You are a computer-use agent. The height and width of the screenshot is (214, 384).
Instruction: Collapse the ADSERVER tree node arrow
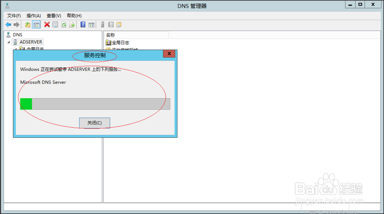coord(9,42)
